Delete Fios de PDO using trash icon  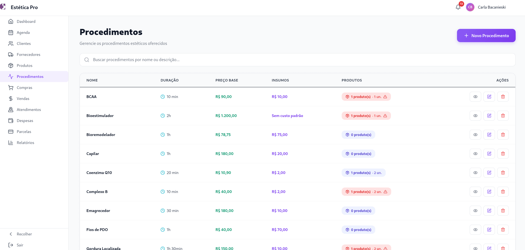click(503, 230)
